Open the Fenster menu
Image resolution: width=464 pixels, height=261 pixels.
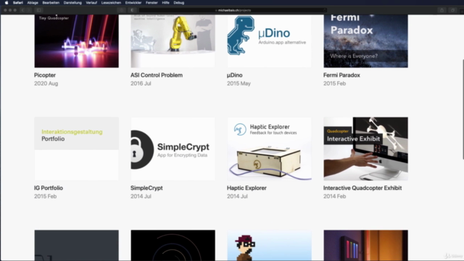pos(152,3)
